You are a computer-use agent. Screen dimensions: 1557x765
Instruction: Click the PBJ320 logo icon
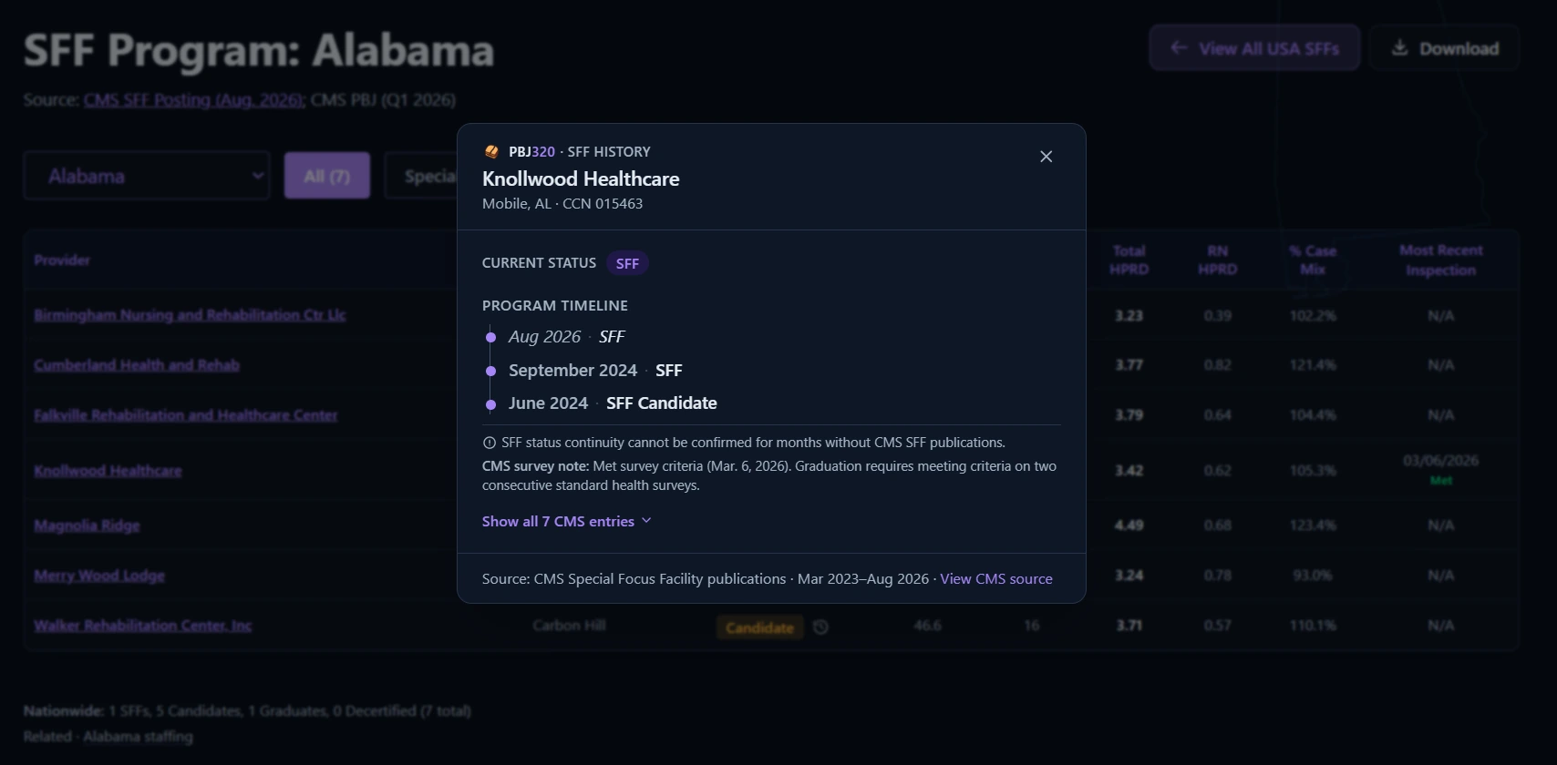(x=491, y=152)
